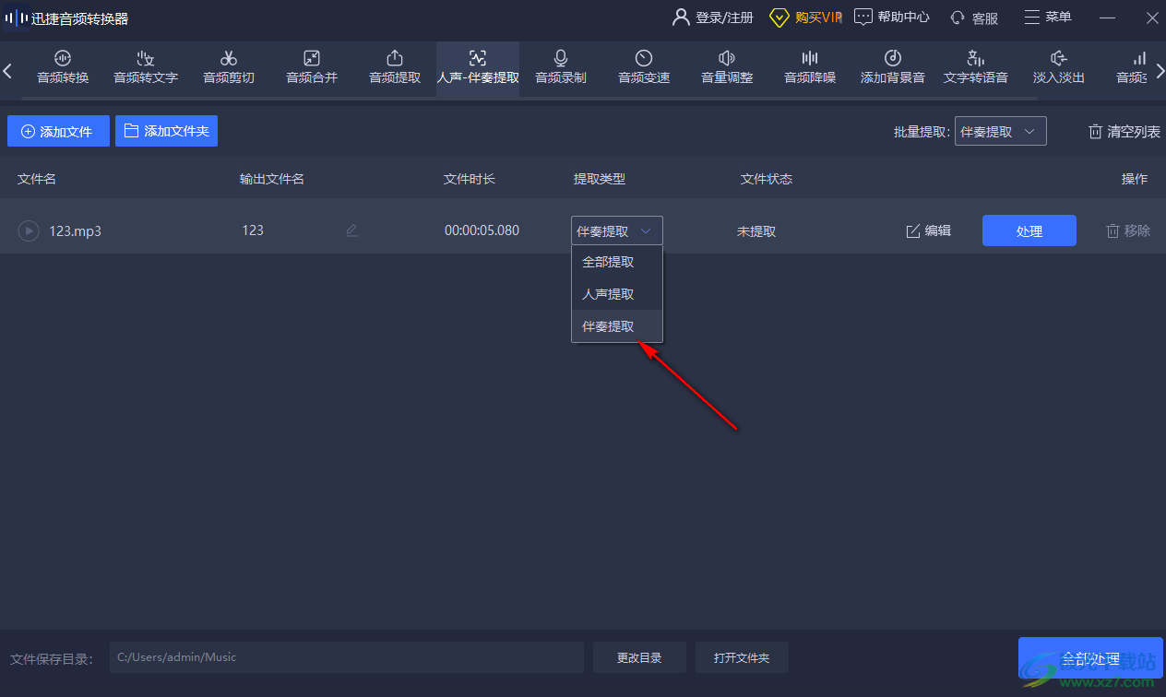Image resolution: width=1166 pixels, height=697 pixels.
Task: Switch to 音频录制 microphone recording
Action: point(561,67)
